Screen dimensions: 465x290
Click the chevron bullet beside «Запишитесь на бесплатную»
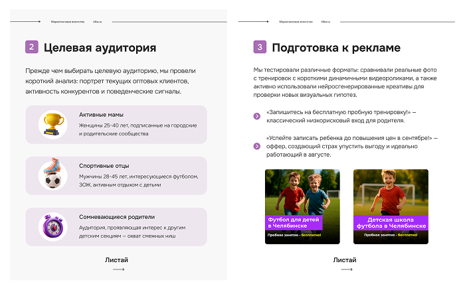tap(257, 117)
